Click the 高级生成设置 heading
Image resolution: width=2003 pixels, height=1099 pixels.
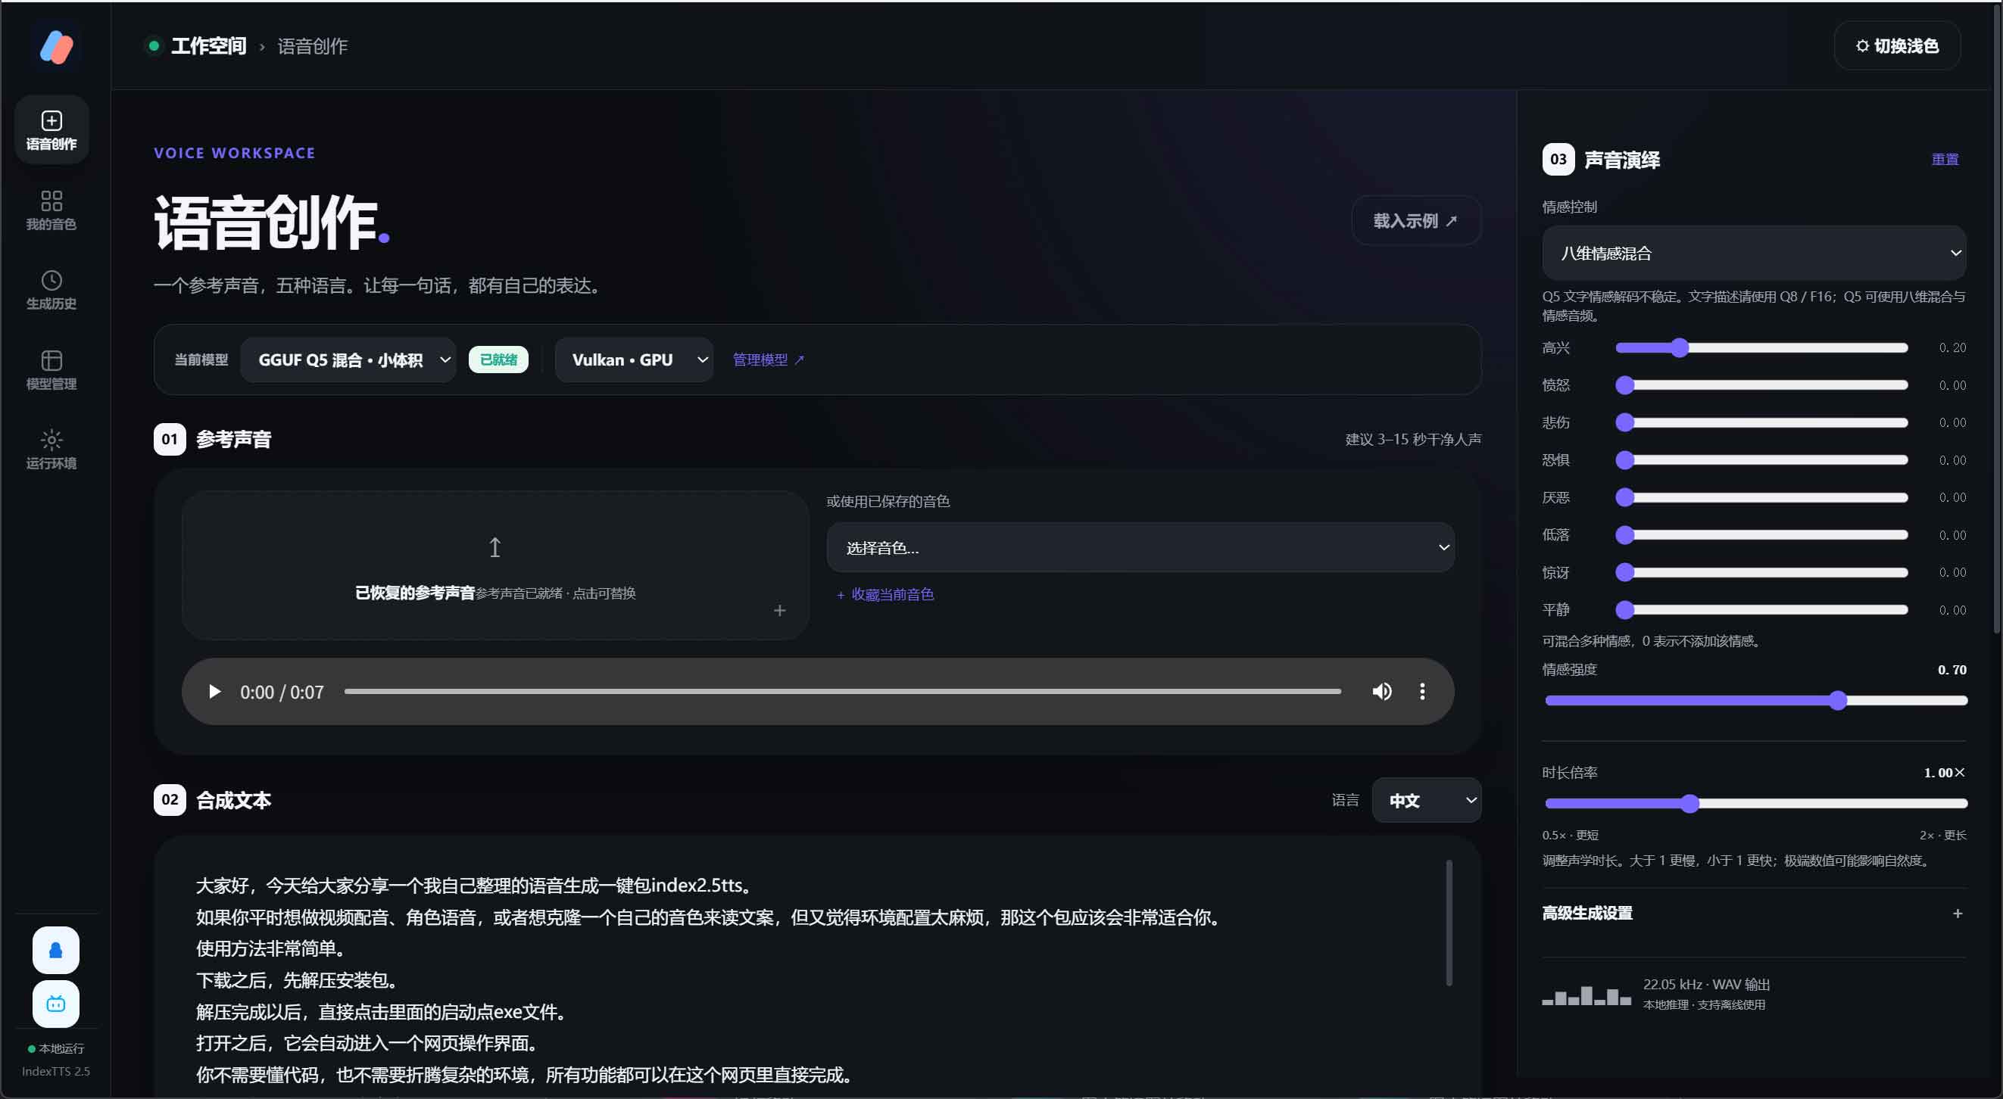pos(1587,914)
